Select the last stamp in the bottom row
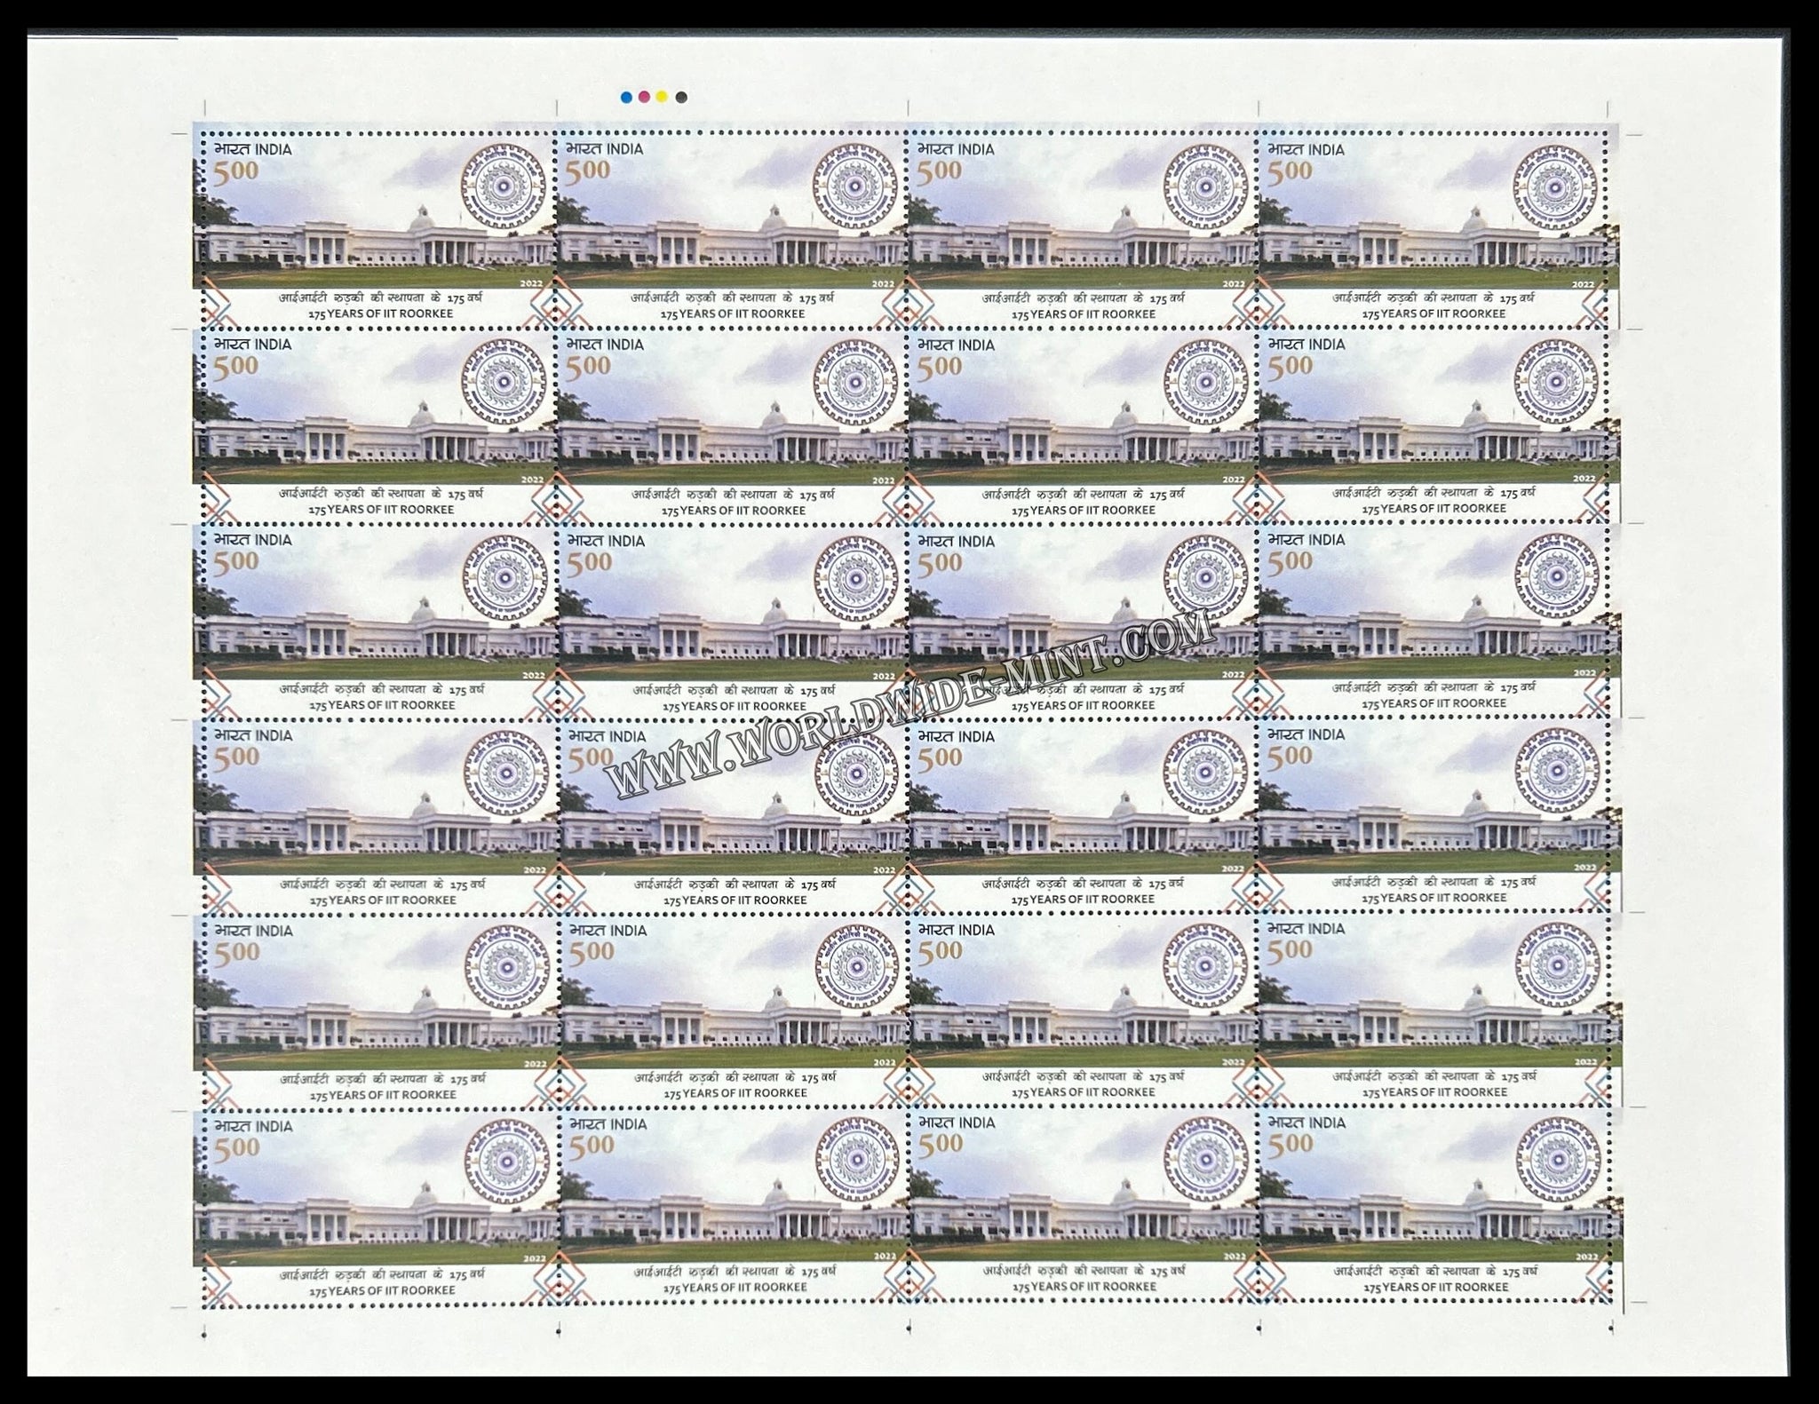 pyautogui.click(x=1433, y=1208)
